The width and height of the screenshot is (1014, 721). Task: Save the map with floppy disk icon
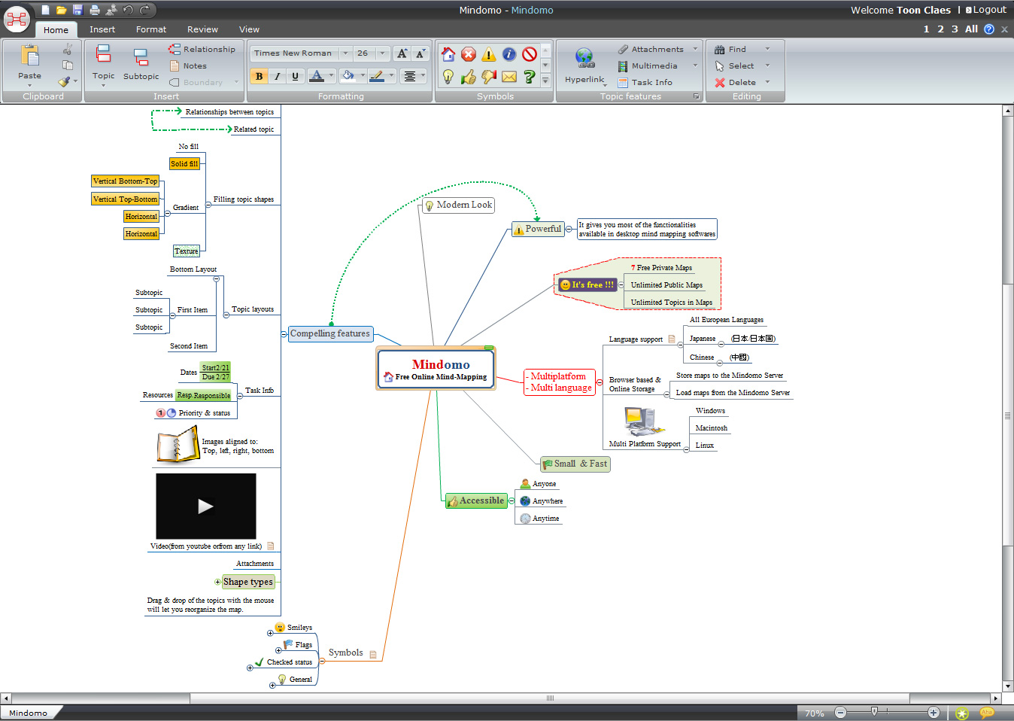[77, 10]
